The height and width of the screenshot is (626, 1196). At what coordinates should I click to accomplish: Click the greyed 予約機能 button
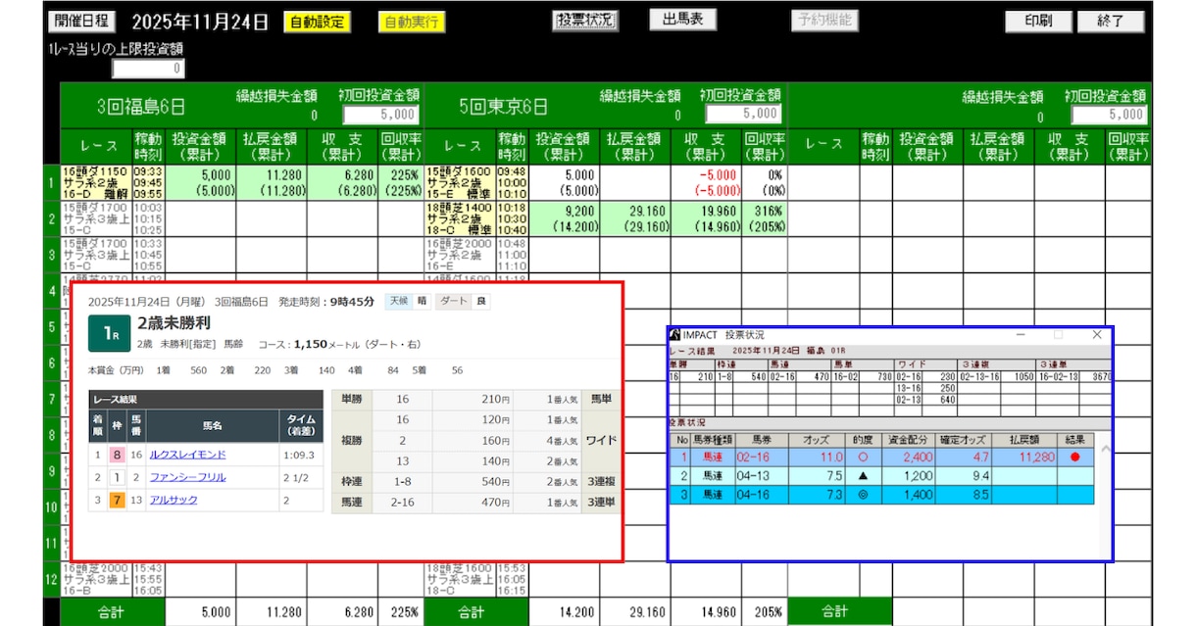point(822,21)
